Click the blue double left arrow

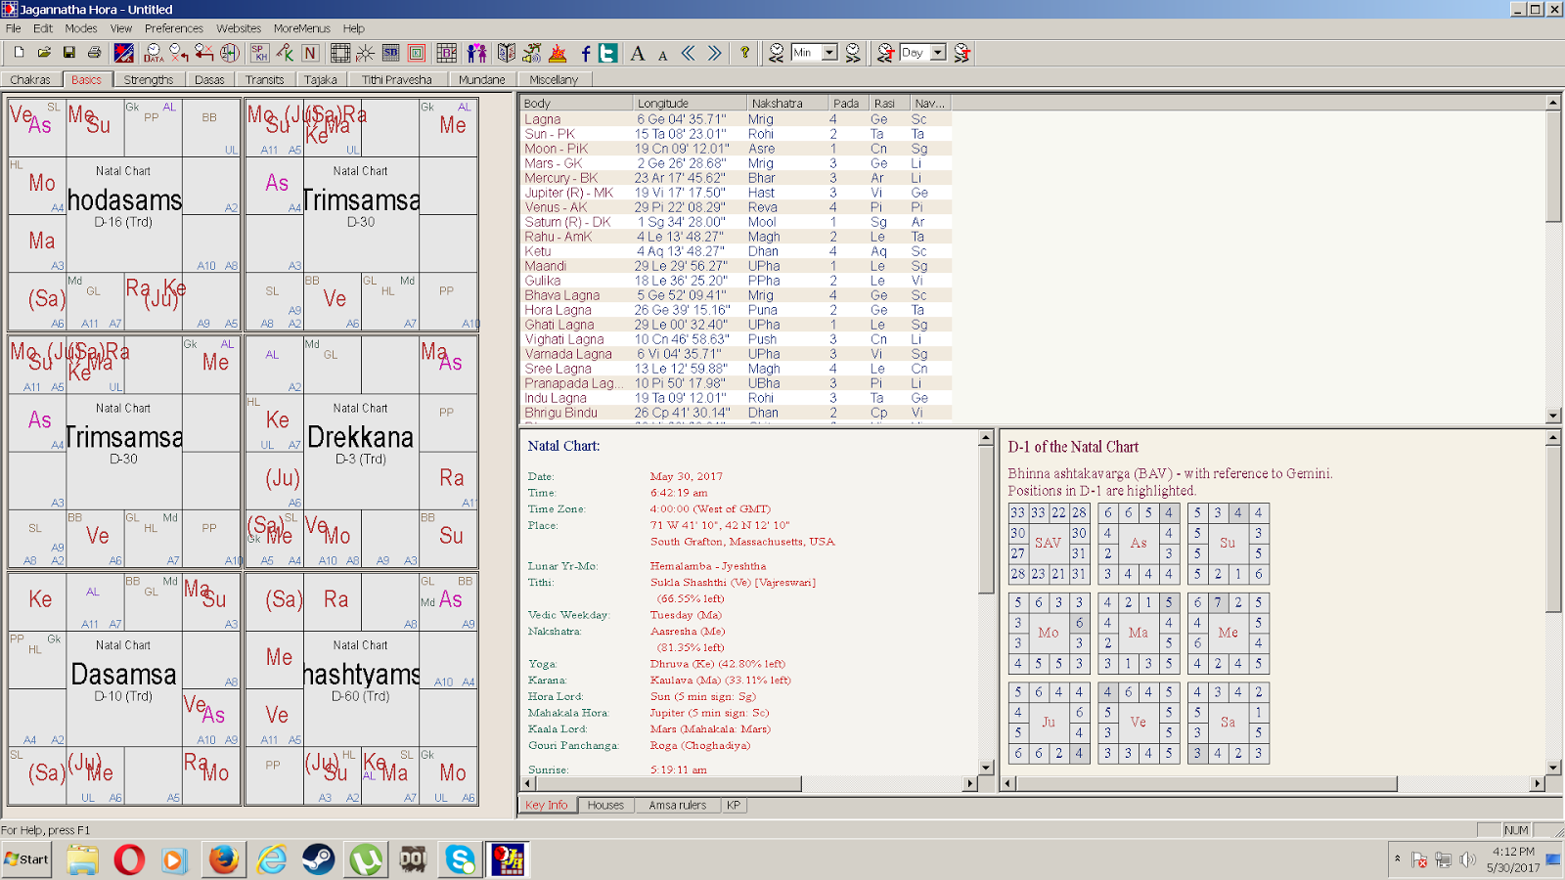(x=689, y=53)
